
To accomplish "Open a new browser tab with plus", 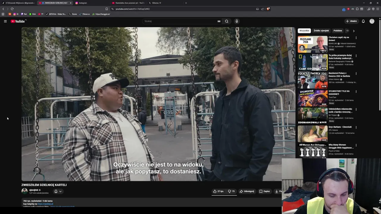I will click(x=186, y=3).
